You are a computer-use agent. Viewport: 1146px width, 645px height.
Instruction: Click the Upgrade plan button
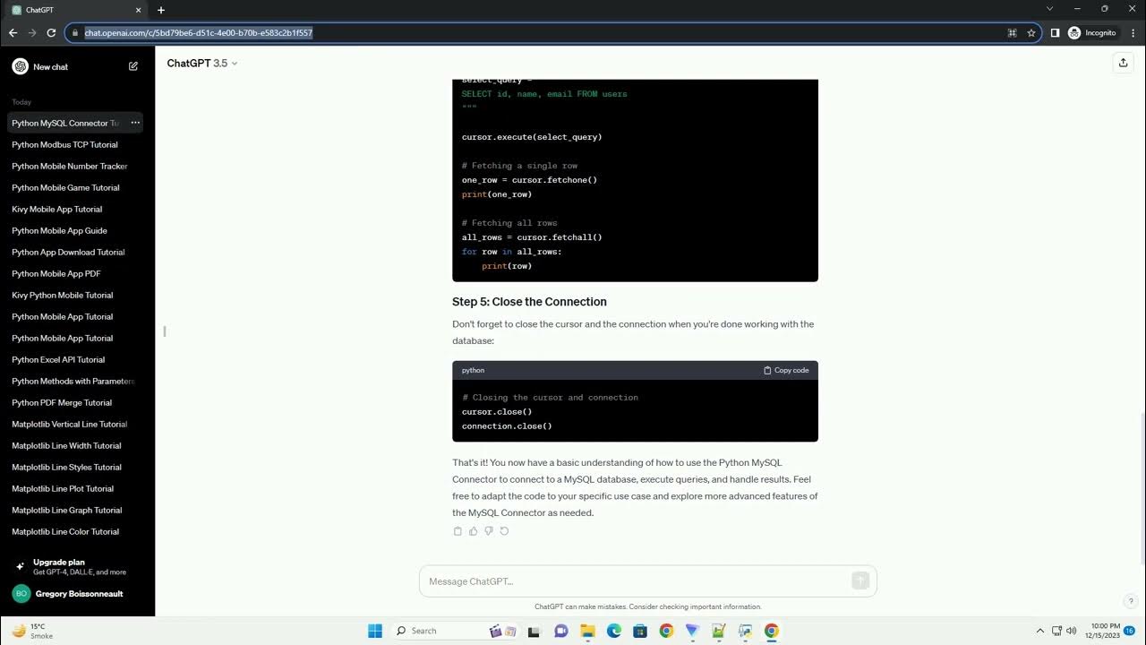coord(75,566)
